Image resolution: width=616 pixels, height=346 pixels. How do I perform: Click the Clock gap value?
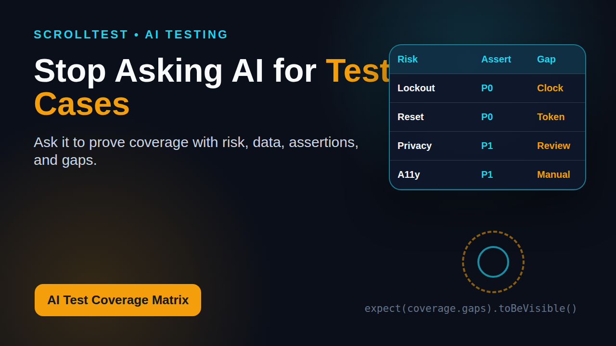coord(550,88)
